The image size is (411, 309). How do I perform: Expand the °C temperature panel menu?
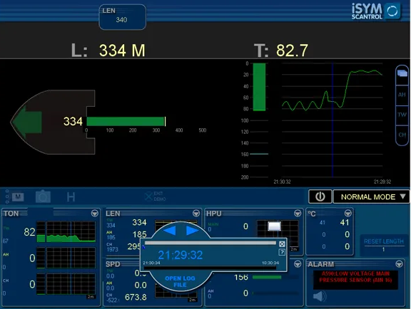pos(347,214)
